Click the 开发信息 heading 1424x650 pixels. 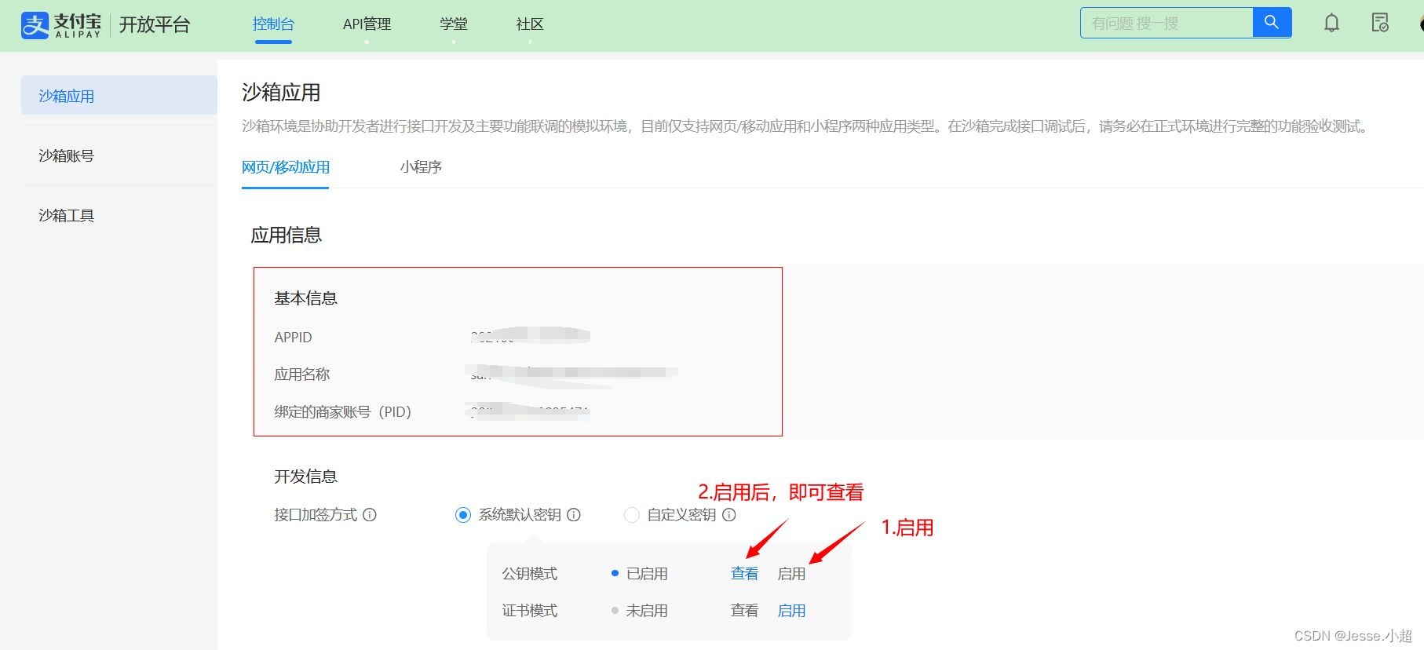click(305, 477)
